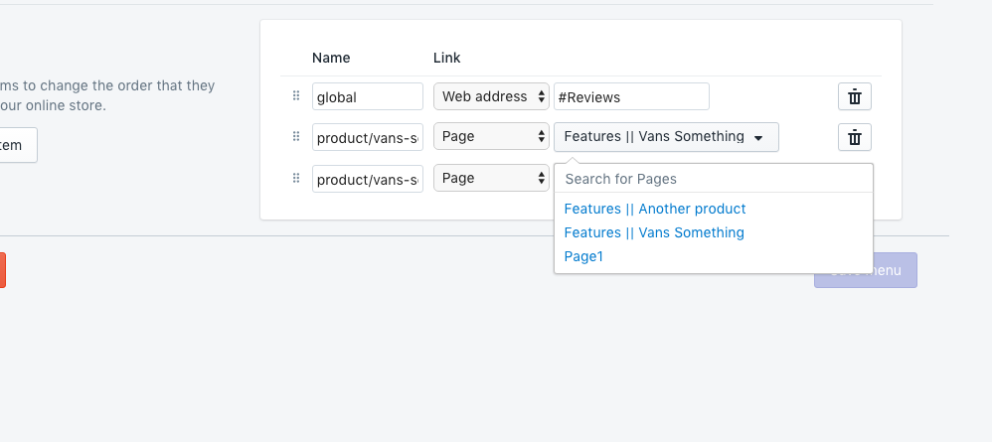Pick Page1 from the pages list
The width and height of the screenshot is (992, 442).
pos(583,256)
